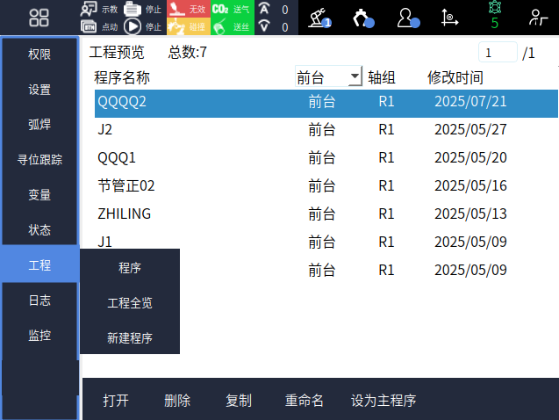Click the 设为主程序 button

click(383, 401)
